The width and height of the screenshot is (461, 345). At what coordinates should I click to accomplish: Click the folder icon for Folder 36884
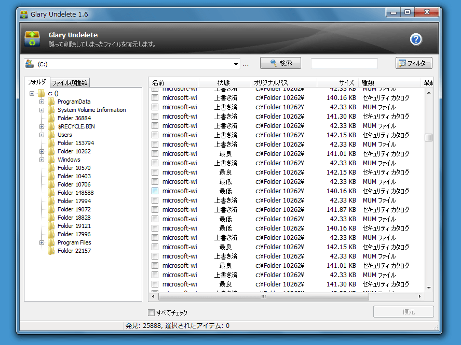click(51, 118)
